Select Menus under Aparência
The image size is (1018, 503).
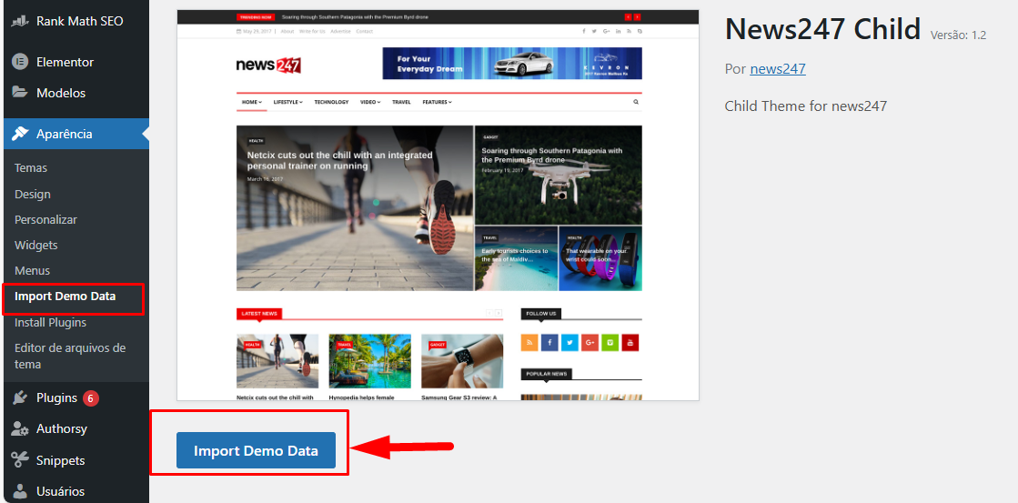tap(33, 270)
